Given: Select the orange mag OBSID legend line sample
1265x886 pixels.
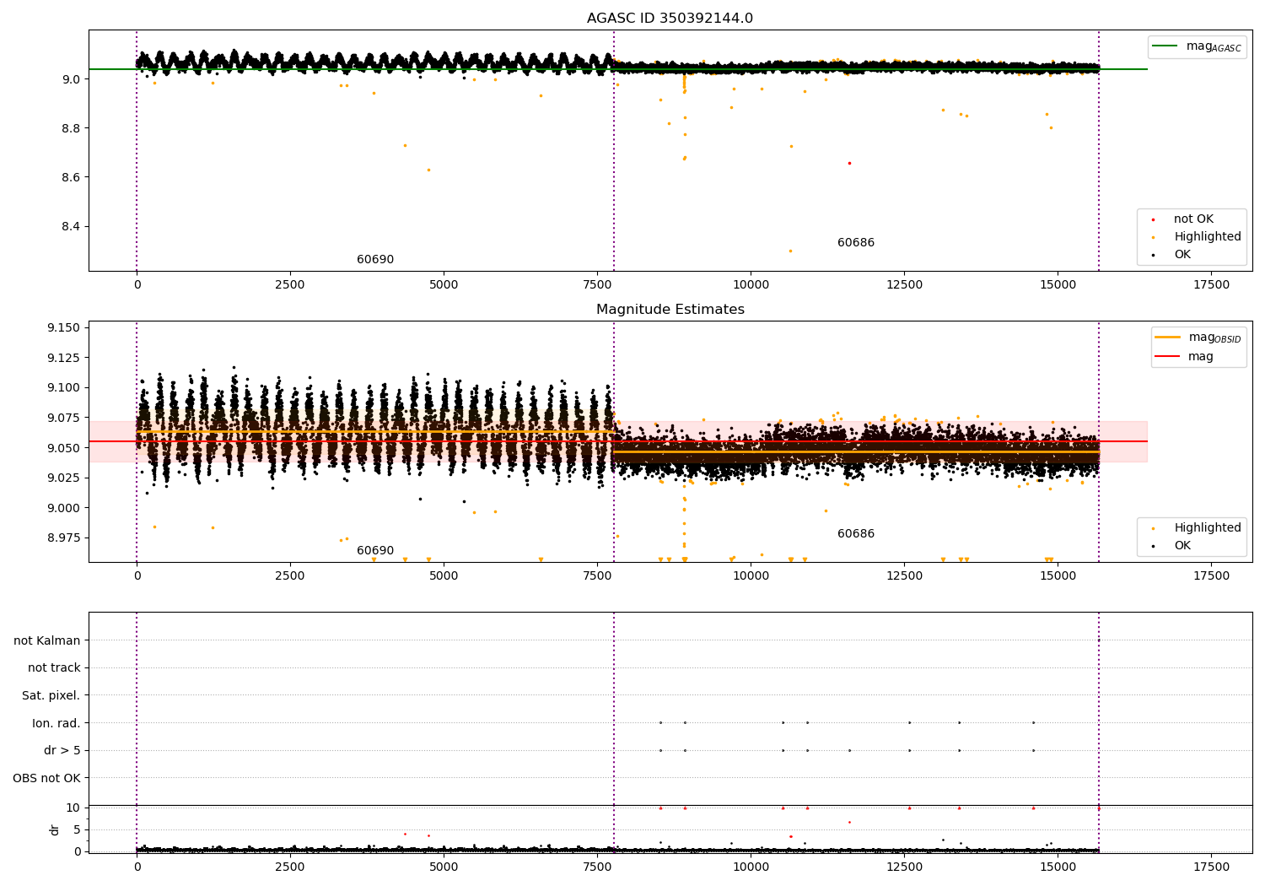Looking at the screenshot, I should point(1167,338).
